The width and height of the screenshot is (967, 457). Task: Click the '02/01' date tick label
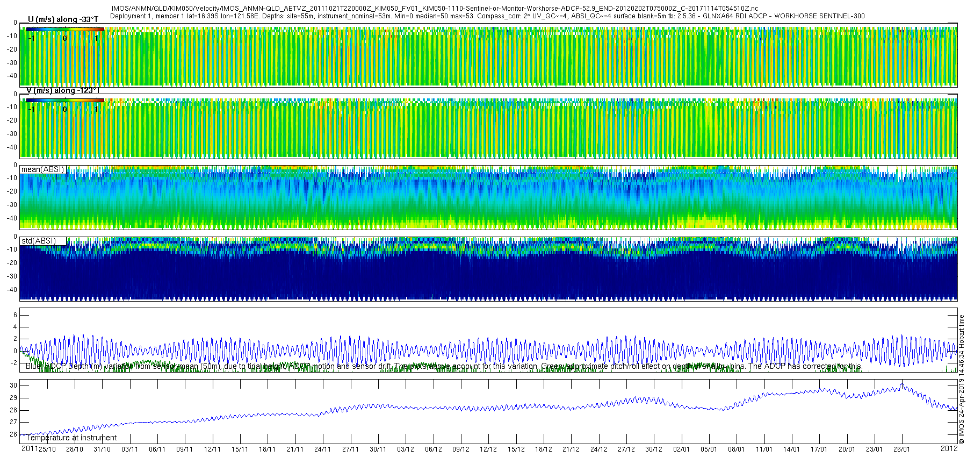coord(681,449)
